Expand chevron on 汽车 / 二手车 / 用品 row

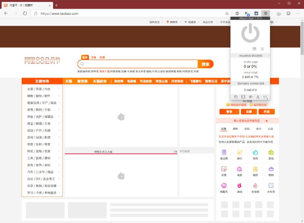(x=59, y=172)
